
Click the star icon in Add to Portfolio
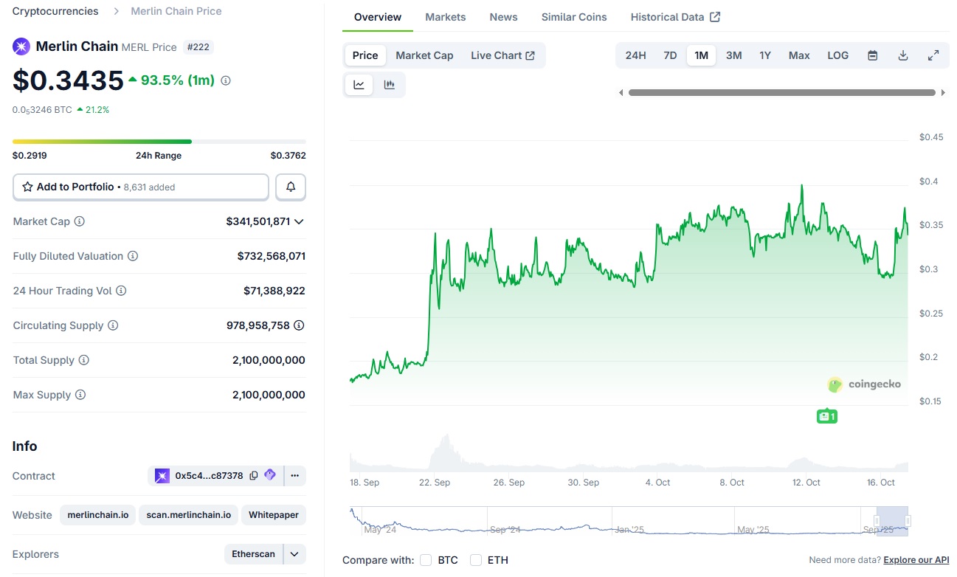pyautogui.click(x=28, y=187)
